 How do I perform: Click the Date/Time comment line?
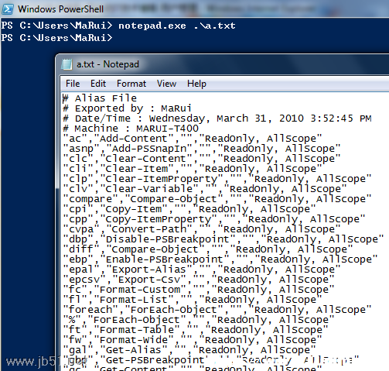217,119
